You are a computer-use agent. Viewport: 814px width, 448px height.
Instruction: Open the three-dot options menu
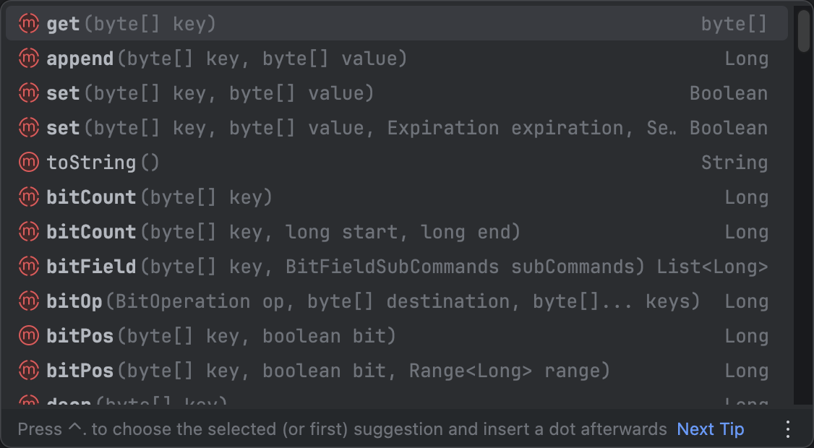coord(788,429)
